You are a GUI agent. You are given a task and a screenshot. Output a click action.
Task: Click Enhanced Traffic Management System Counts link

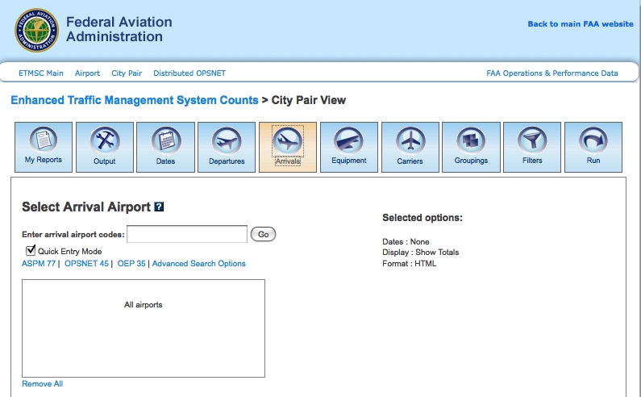click(x=135, y=100)
